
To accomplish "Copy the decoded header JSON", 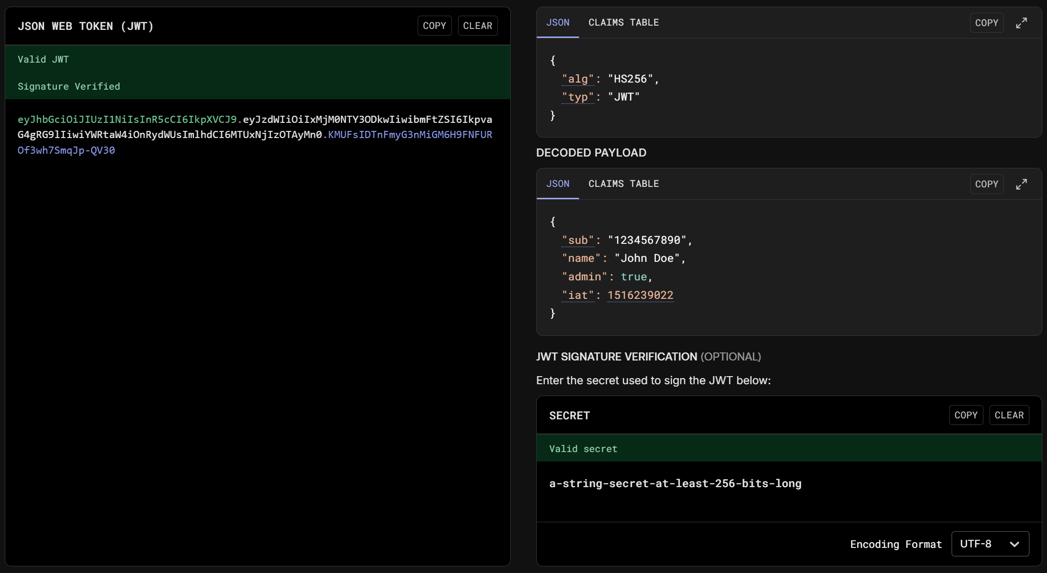I will click(x=986, y=23).
